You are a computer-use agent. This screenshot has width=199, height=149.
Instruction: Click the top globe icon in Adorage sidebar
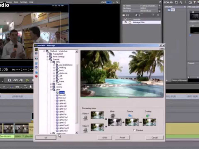(36, 53)
